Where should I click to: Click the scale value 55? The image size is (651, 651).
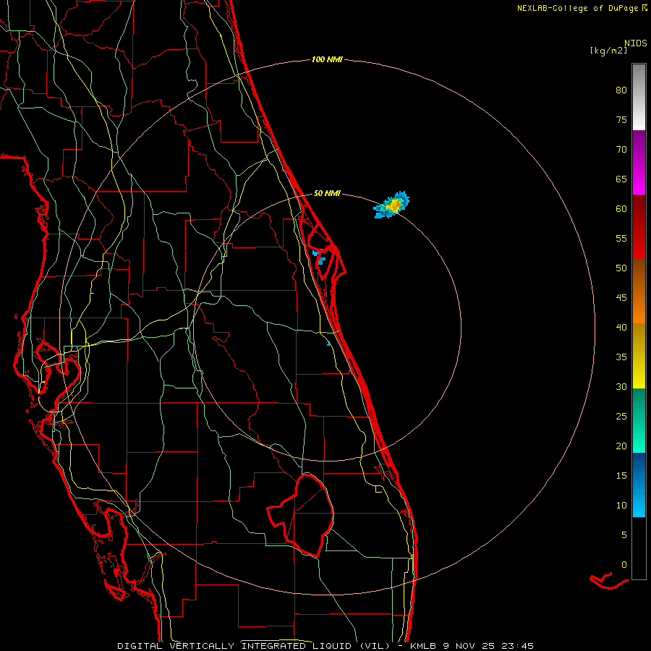point(621,238)
